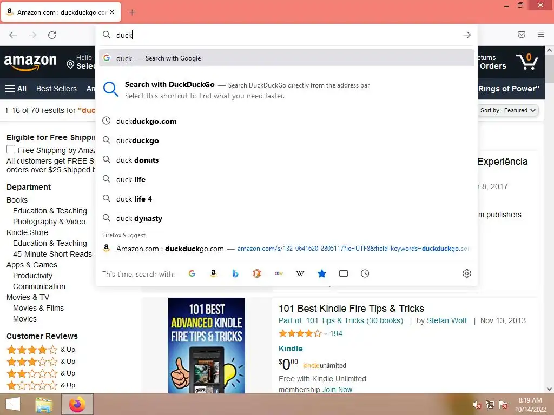Click the muted volume tray icon
This screenshot has width=554, height=415.
[477, 405]
